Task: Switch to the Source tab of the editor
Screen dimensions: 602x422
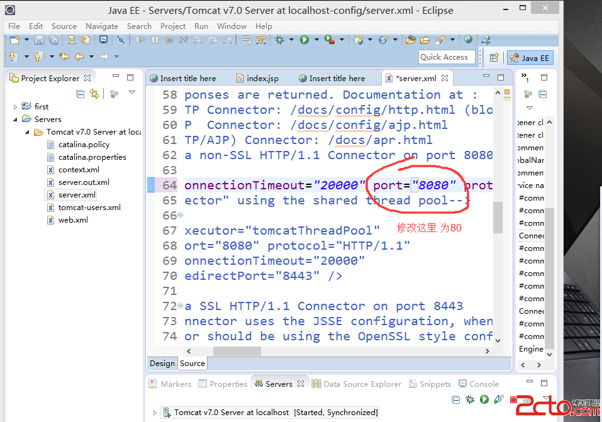Action: click(192, 364)
